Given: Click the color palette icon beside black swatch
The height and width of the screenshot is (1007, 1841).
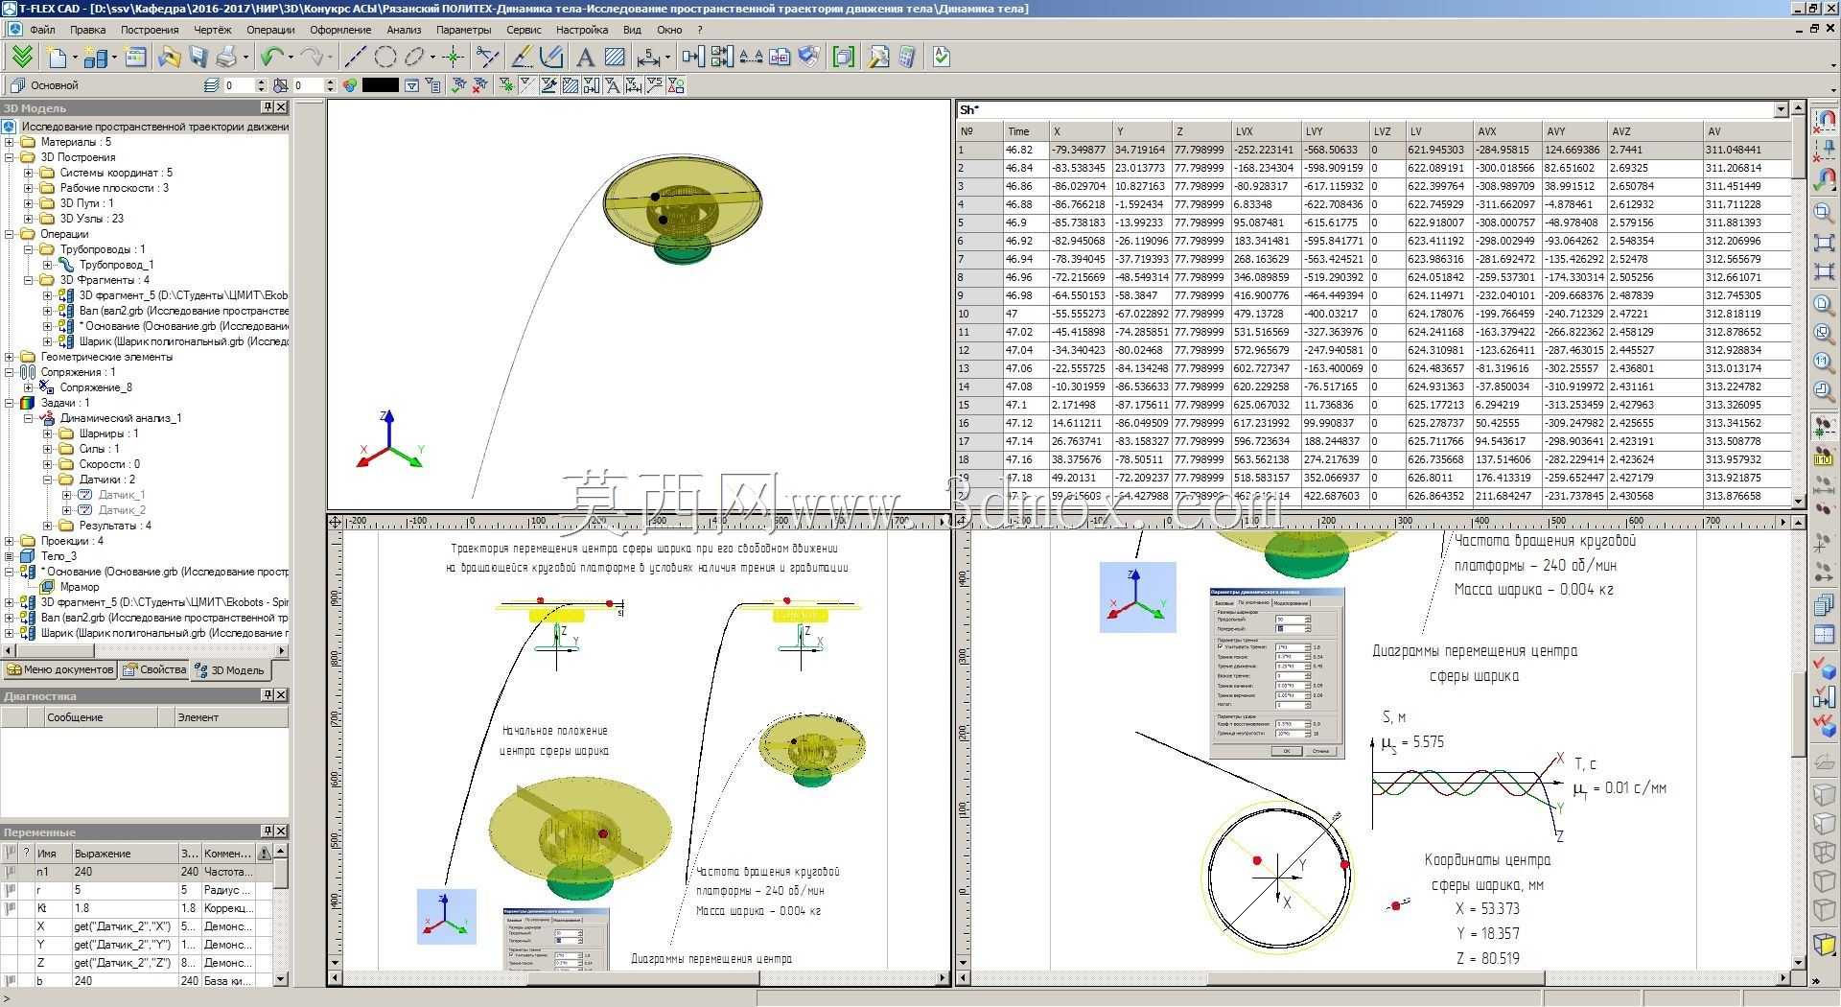Looking at the screenshot, I should 350,85.
